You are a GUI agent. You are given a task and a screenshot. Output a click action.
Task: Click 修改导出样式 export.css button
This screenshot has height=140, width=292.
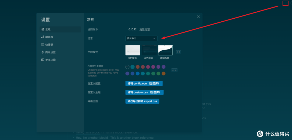pos(142,101)
